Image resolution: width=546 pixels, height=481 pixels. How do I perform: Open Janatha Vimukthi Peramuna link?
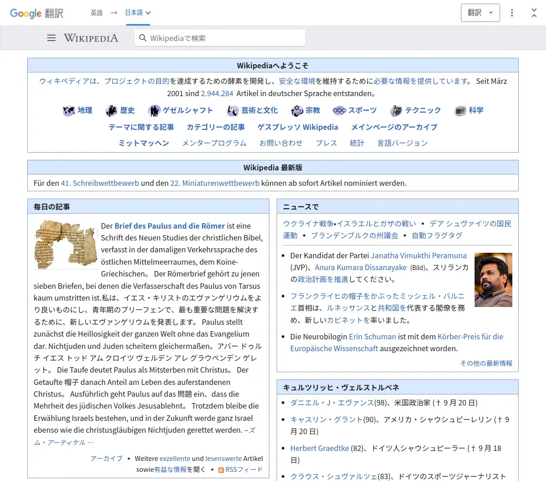419,256
